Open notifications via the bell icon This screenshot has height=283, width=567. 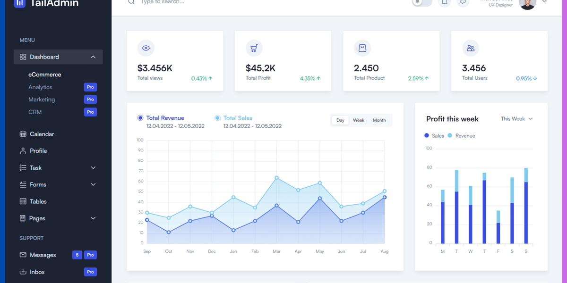[x=444, y=2]
